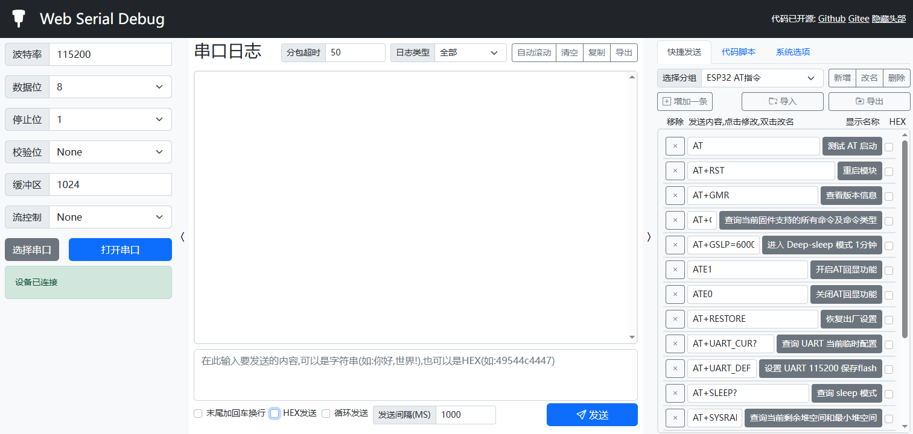Toggle 循环发送 checkbox
913x434 pixels.
tap(326, 414)
